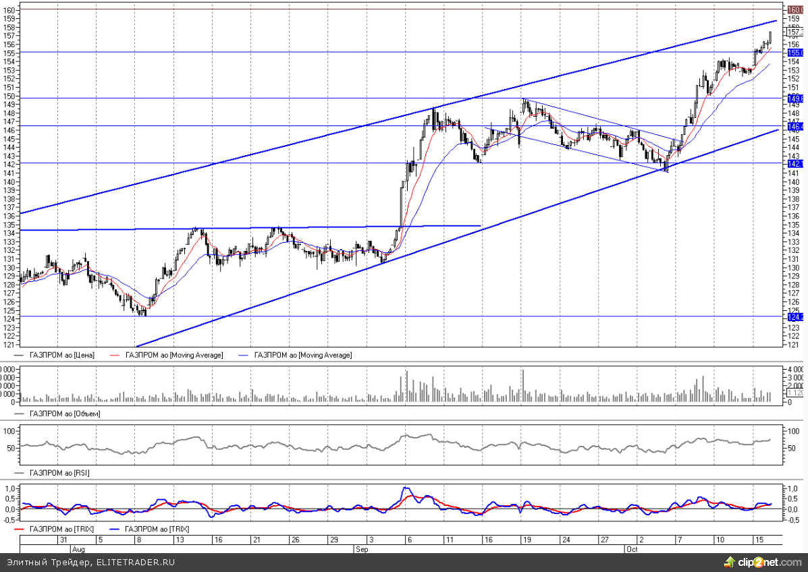Click the 'ГАЗПРОМ ао [Объем]' volume legend
The image size is (808, 572).
58,413
